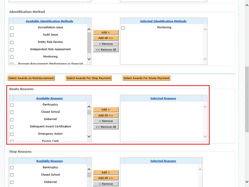
Task: Click page scrollbar down arrow
Action: point(247,182)
